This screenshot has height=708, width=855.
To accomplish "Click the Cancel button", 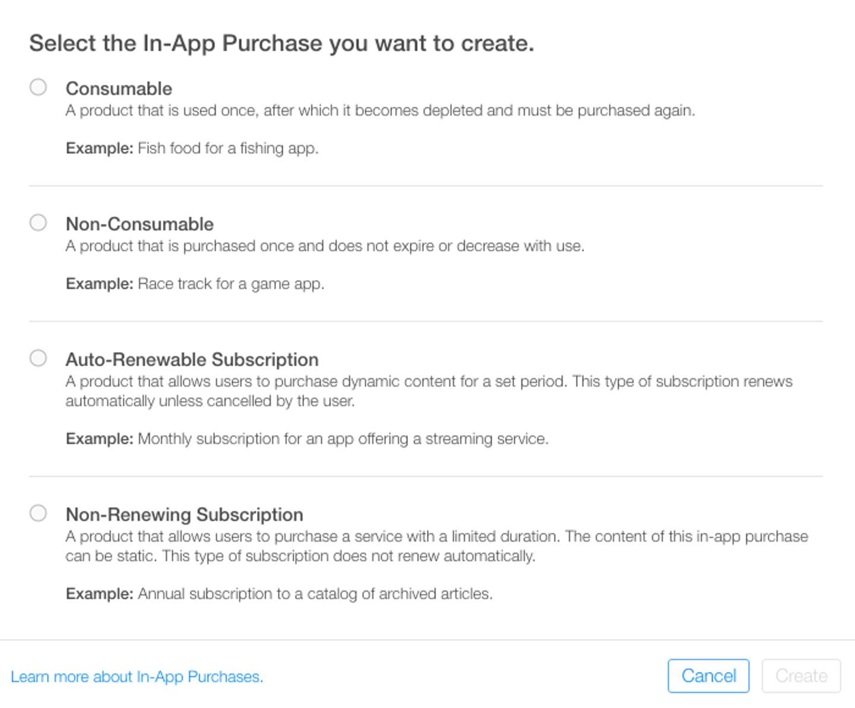I will click(x=708, y=676).
